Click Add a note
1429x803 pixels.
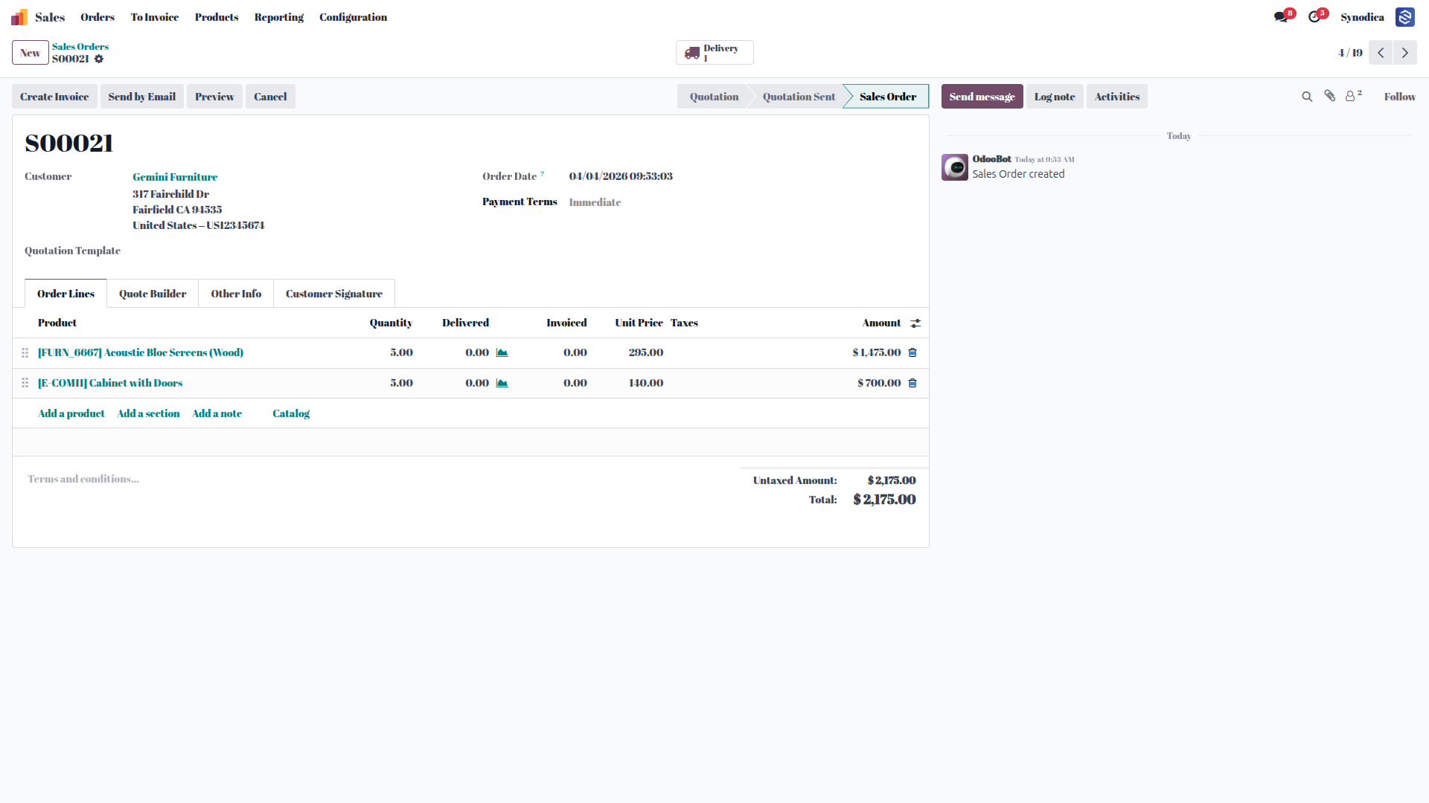217,413
